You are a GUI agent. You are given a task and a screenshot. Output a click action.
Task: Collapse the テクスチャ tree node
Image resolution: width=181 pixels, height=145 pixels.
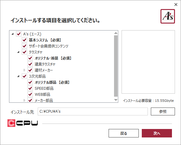(18, 52)
